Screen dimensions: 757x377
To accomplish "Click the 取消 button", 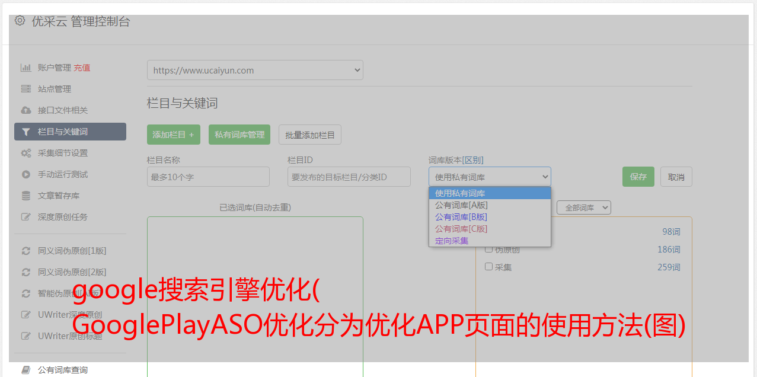I will [x=676, y=177].
